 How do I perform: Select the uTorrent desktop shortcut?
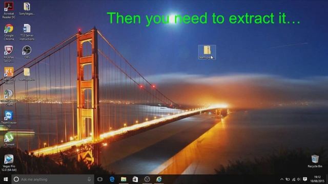point(9,139)
